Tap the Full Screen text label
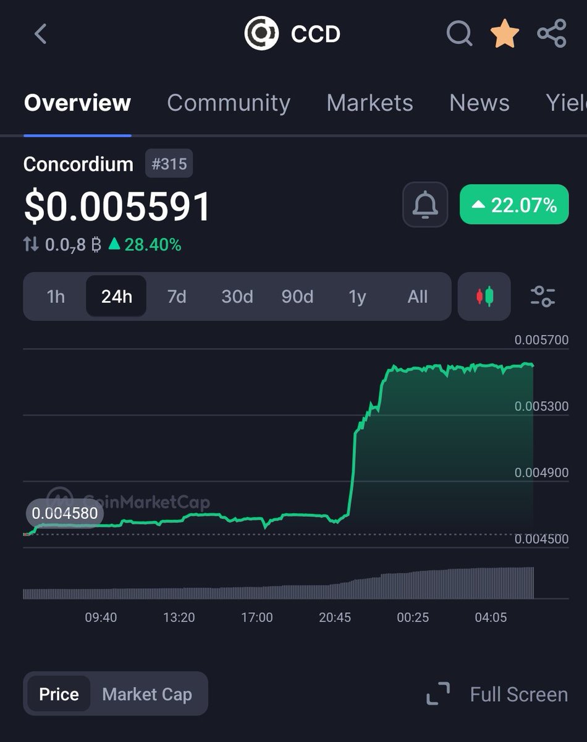The height and width of the screenshot is (742, 587). (x=518, y=694)
